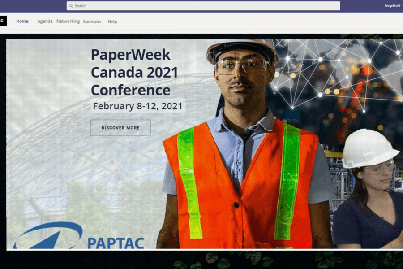Open the Agenda tab
Screen dimensions: 403x269
(45, 22)
